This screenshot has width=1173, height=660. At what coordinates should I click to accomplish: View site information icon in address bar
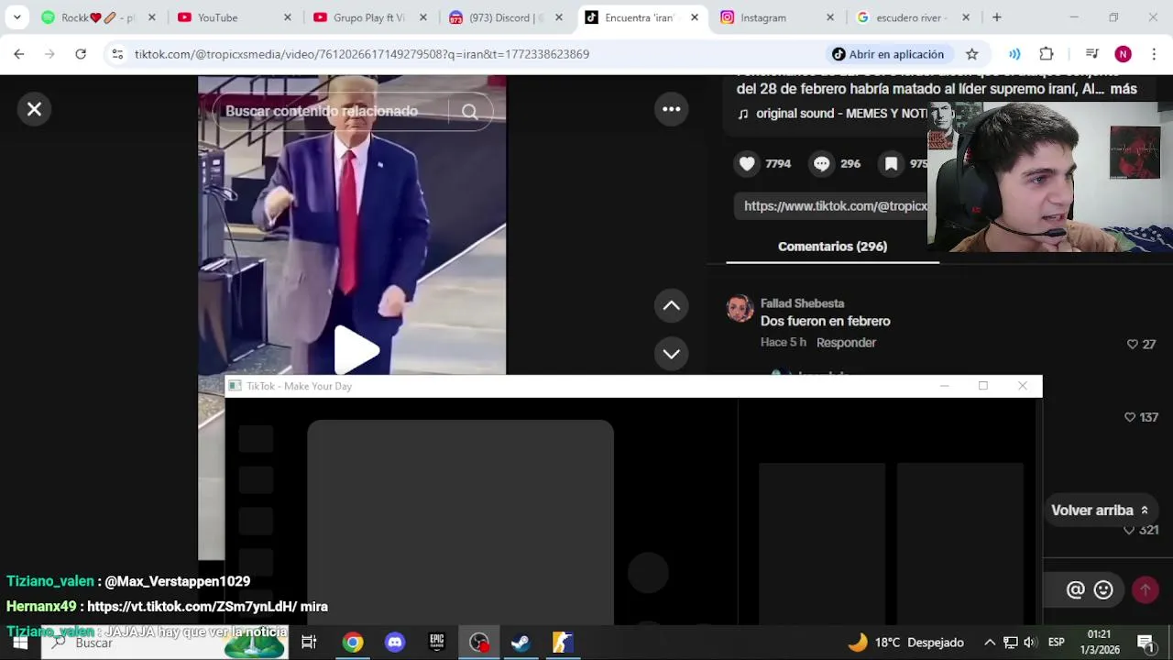[x=117, y=54]
